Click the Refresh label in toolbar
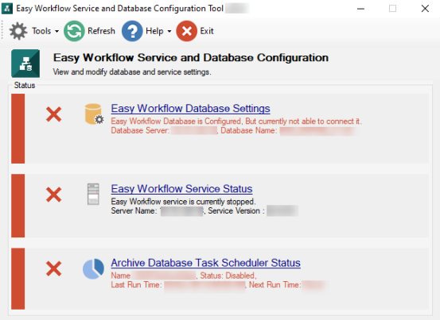The width and height of the screenshot is (440, 320). [101, 31]
